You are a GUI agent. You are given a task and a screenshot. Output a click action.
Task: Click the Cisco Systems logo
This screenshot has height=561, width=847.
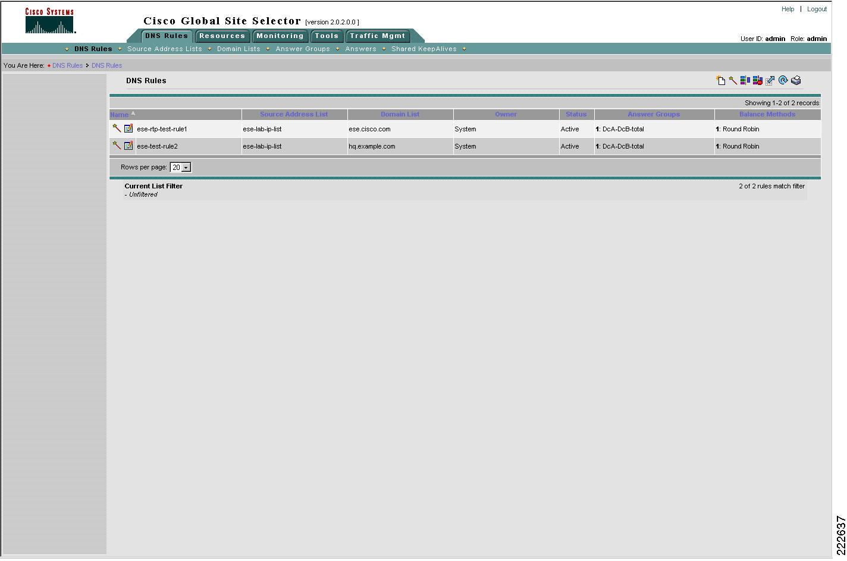pyautogui.click(x=50, y=20)
